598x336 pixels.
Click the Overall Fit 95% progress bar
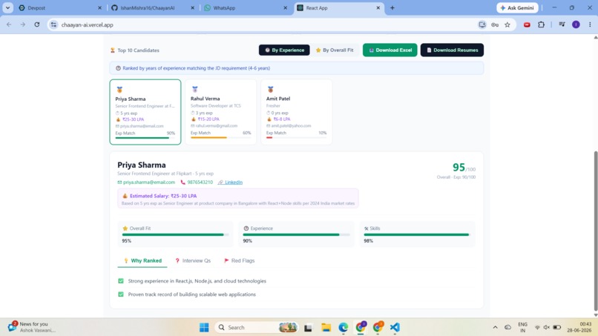(x=175, y=234)
